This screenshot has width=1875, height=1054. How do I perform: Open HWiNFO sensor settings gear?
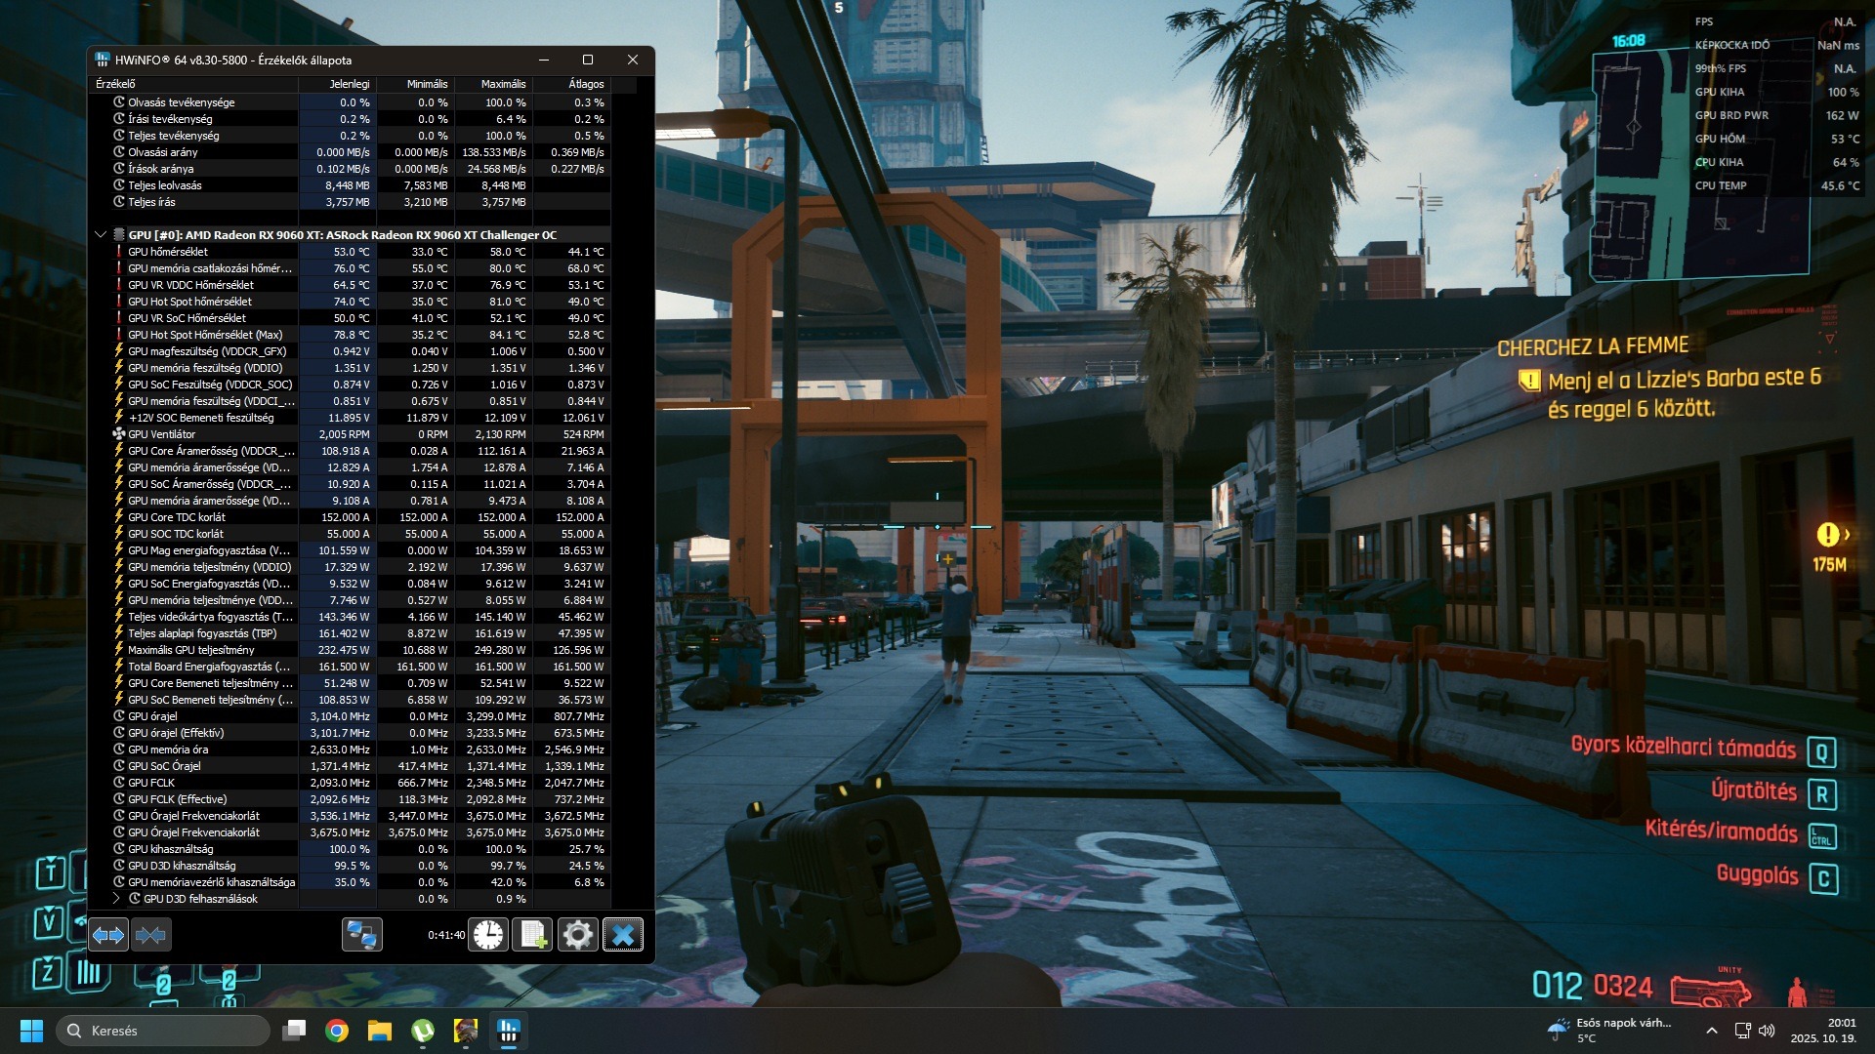pos(578,935)
